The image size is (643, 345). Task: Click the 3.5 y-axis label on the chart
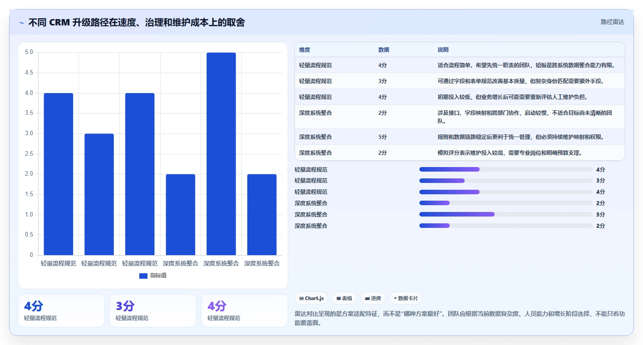coord(29,113)
